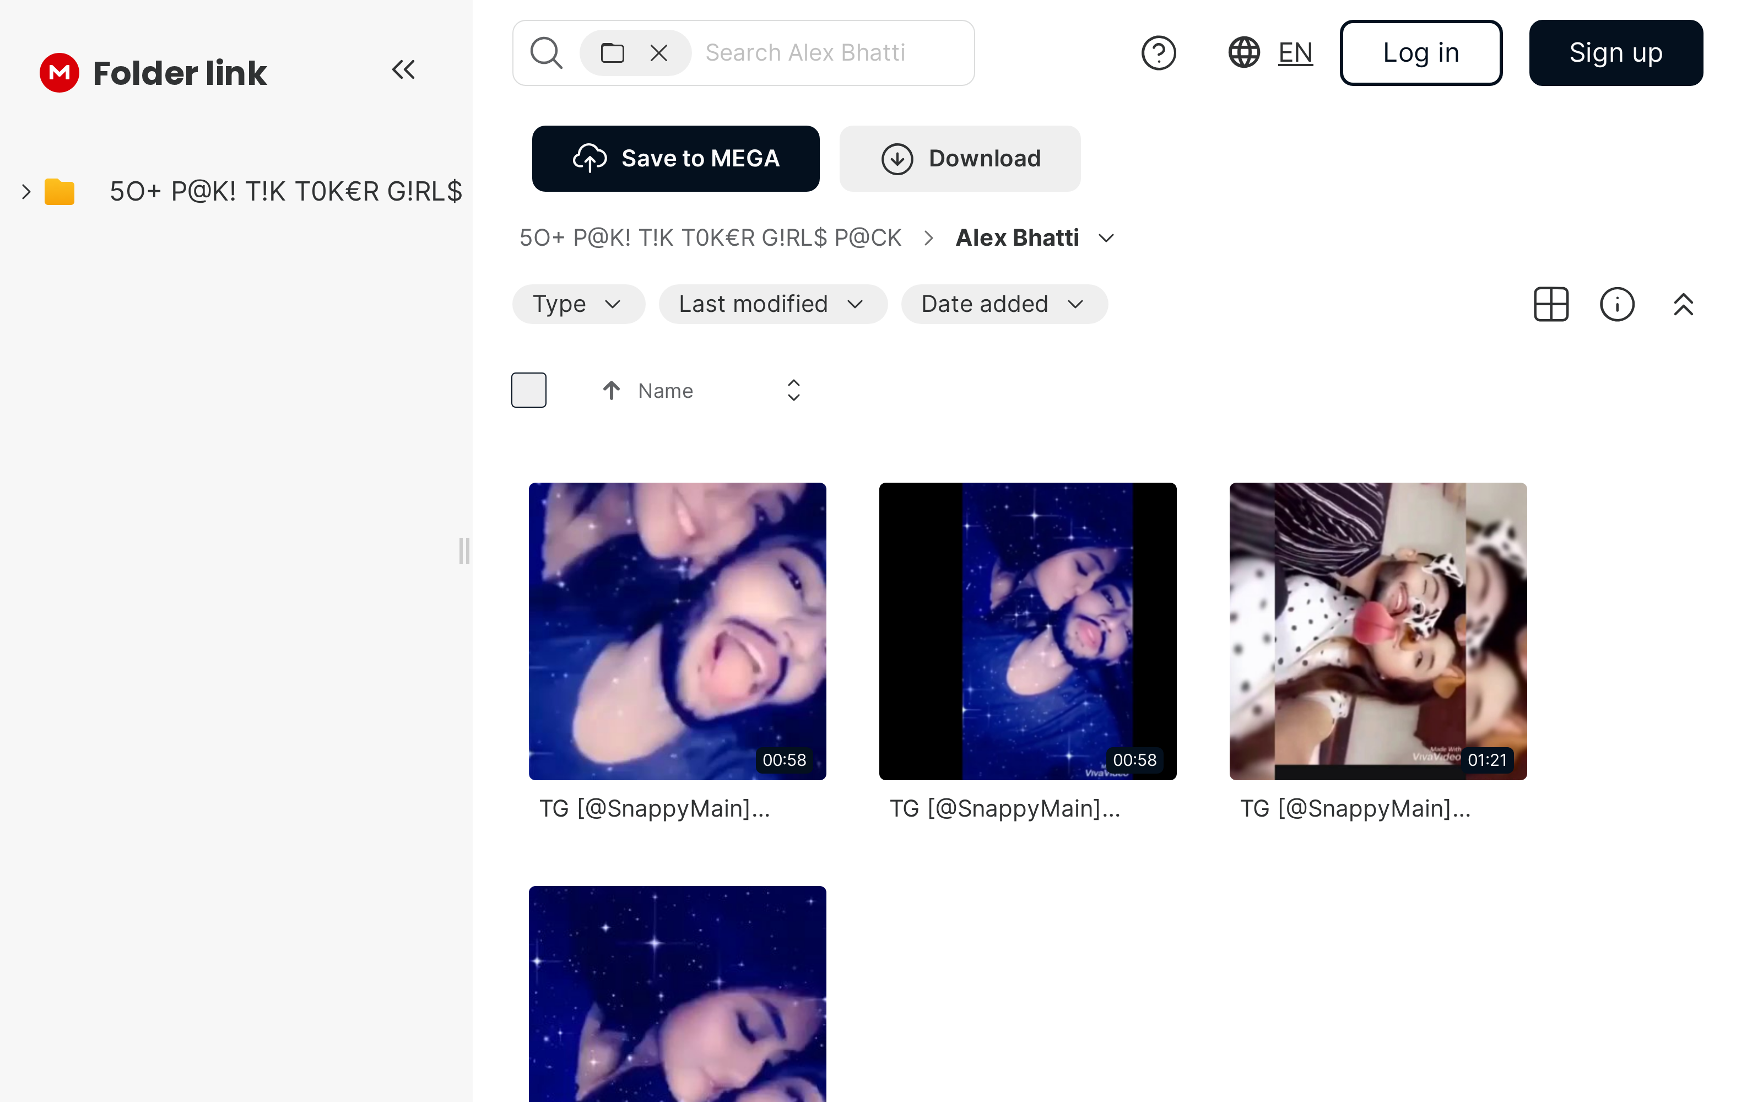The height and width of the screenshot is (1102, 1763).
Task: Click the Save to MEGA button
Action: (675, 158)
